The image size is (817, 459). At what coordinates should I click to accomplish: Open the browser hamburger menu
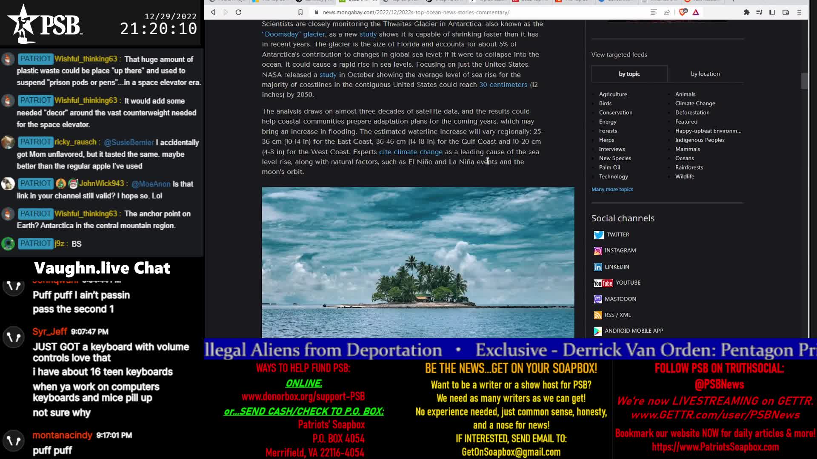(x=800, y=12)
